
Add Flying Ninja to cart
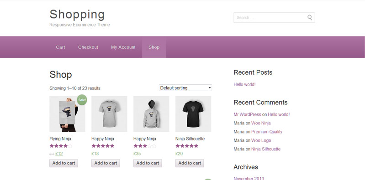click(63, 163)
